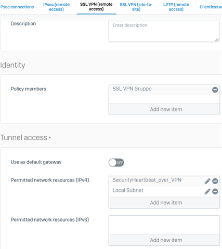Open the L2TP (remote access) tab
222x249 pixels.
(176, 7)
